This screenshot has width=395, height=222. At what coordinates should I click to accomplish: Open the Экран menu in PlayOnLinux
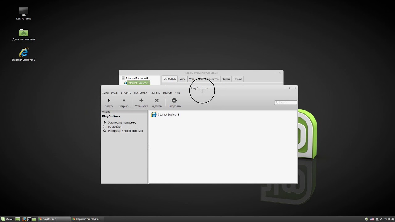(115, 93)
